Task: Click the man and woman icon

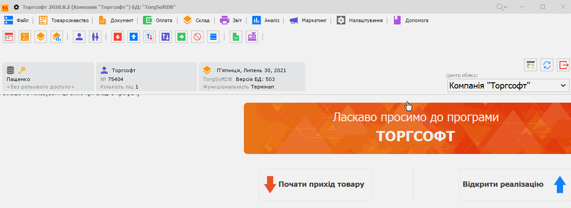Action: [x=95, y=37]
